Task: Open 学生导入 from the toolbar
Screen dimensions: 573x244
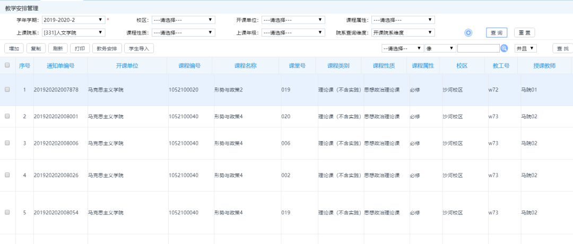Action: click(138, 48)
